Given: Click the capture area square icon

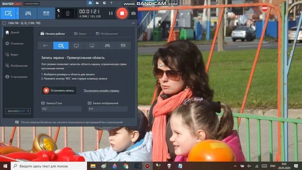Looking at the screenshot, I should [4, 23].
